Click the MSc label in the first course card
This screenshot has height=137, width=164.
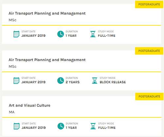tap(12, 20)
